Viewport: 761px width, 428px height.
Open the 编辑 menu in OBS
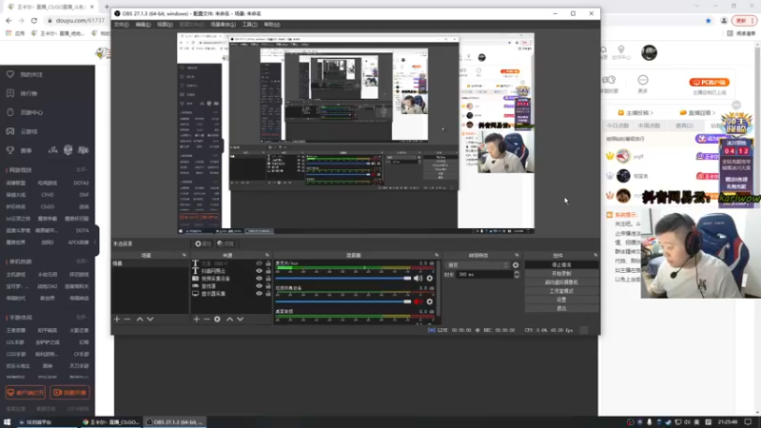click(x=143, y=25)
